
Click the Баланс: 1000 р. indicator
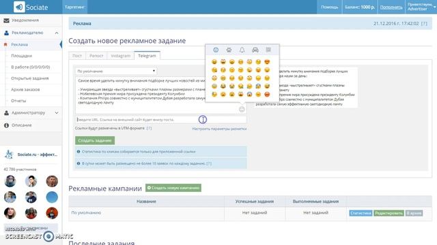pos(360,7)
